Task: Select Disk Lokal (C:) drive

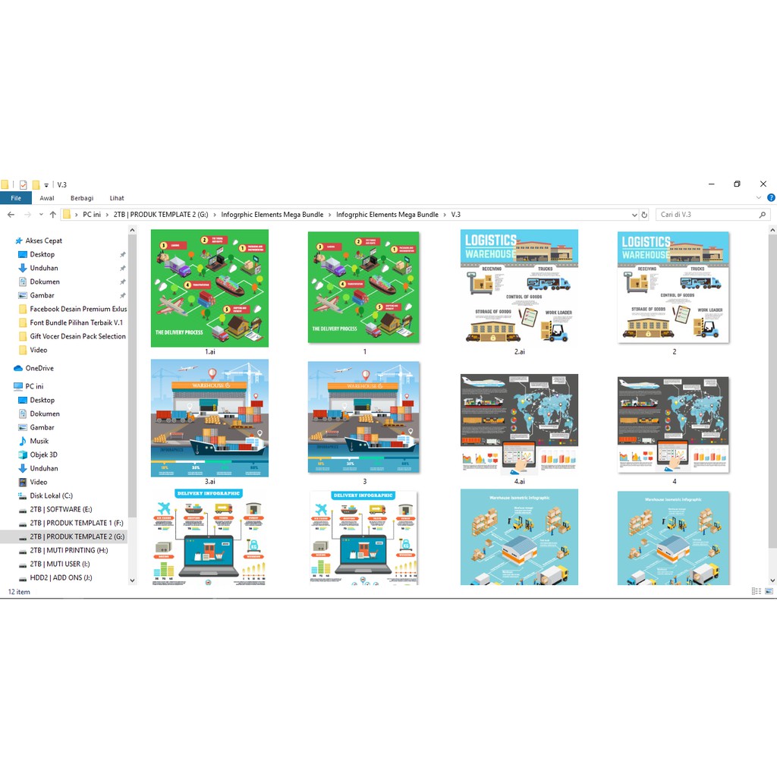Action: click(x=47, y=495)
